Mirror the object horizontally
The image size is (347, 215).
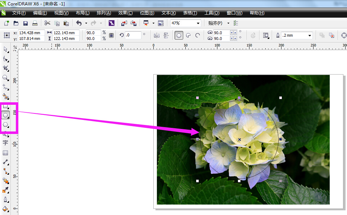click(x=157, y=35)
